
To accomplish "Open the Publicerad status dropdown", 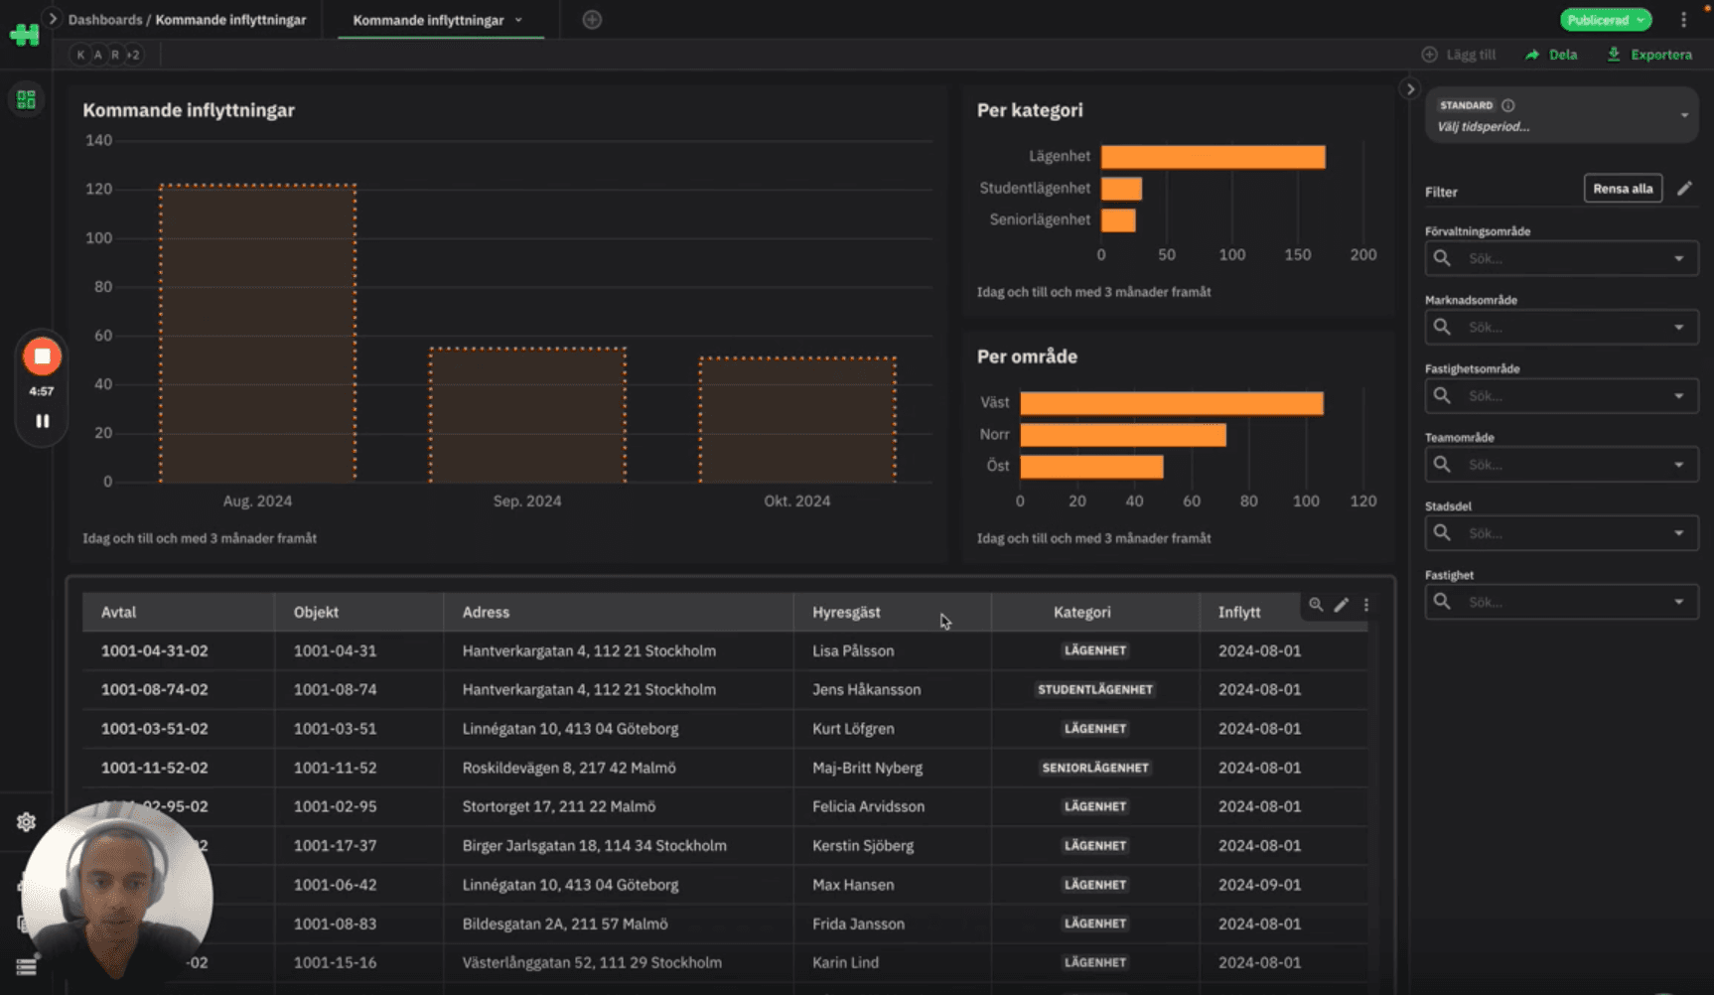I will (x=1605, y=20).
